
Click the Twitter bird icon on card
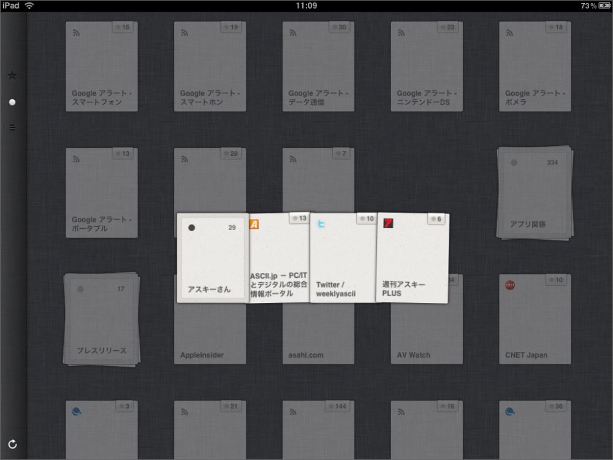click(x=321, y=224)
